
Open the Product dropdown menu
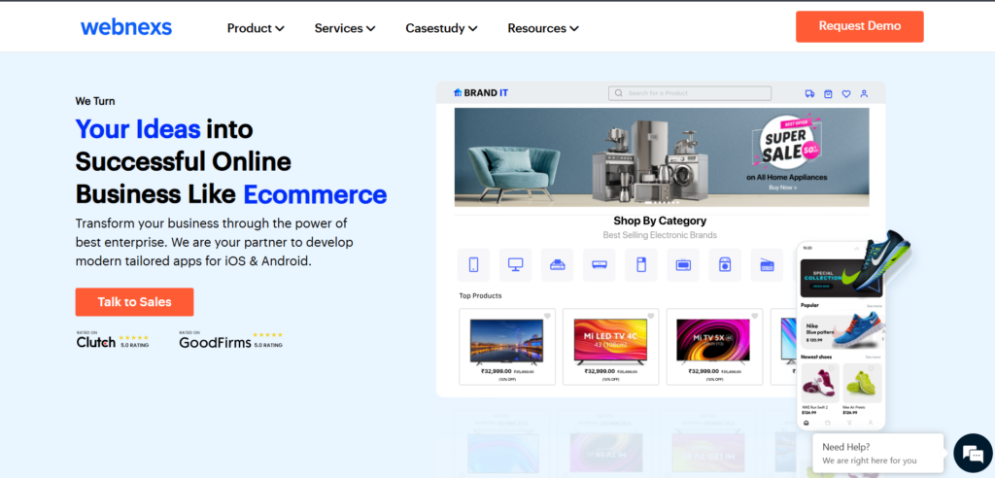click(x=256, y=28)
